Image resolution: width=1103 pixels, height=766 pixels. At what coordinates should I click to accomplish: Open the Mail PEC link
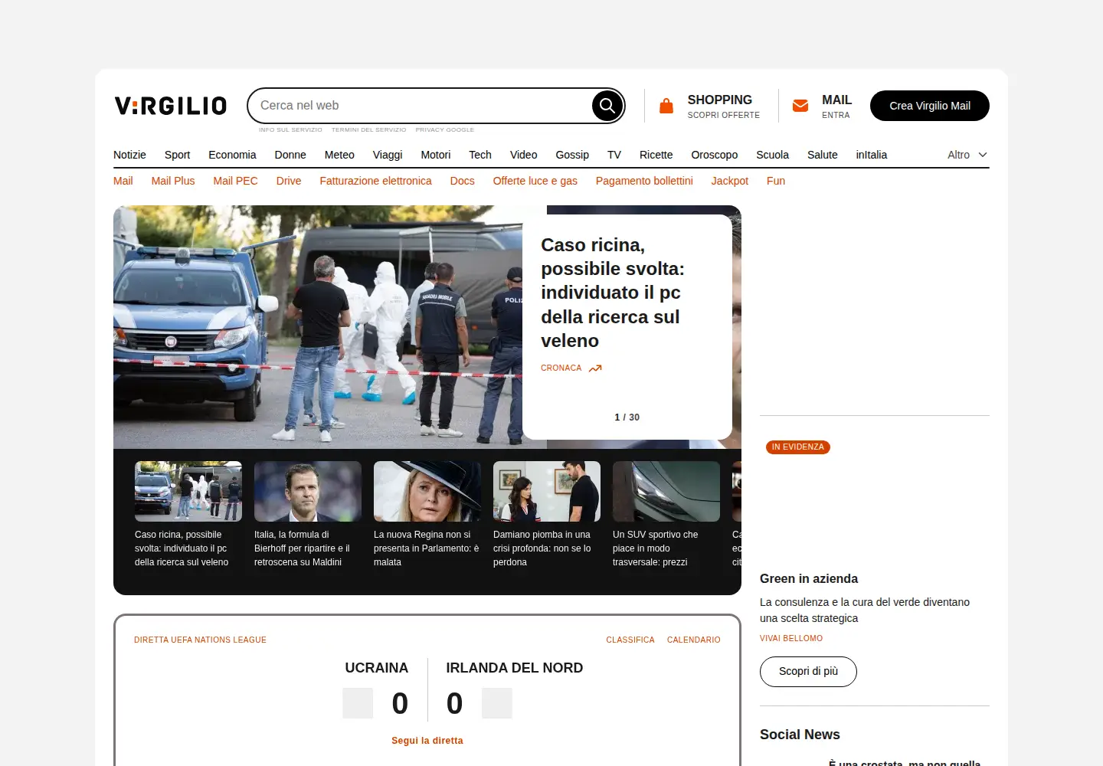[x=235, y=181]
